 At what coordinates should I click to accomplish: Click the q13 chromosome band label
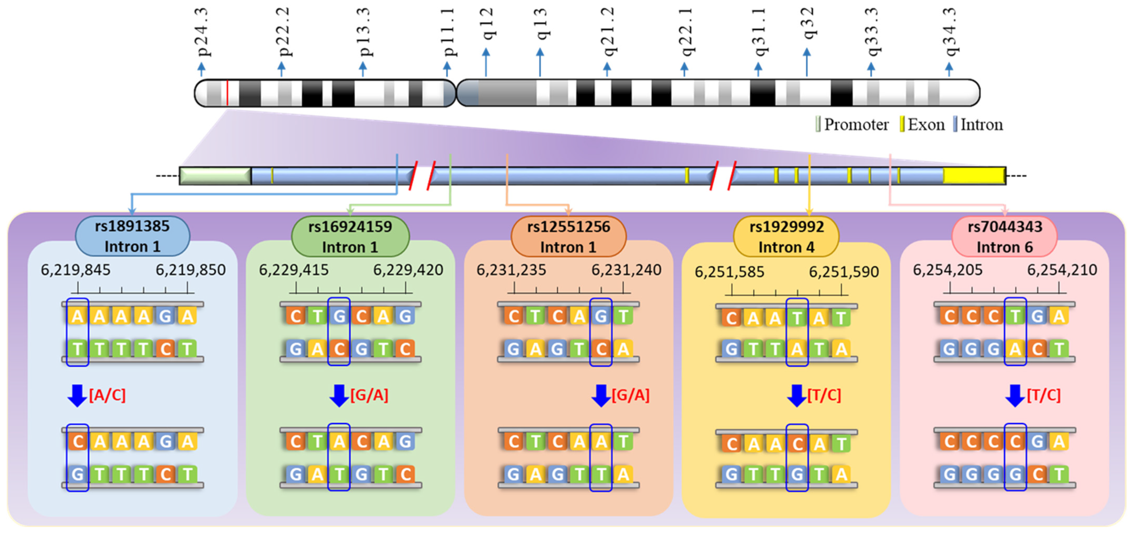pos(540,24)
